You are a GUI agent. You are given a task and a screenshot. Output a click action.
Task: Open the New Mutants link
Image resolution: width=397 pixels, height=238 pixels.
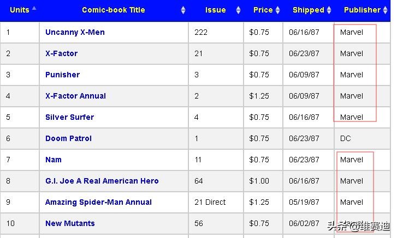pyautogui.click(x=70, y=223)
